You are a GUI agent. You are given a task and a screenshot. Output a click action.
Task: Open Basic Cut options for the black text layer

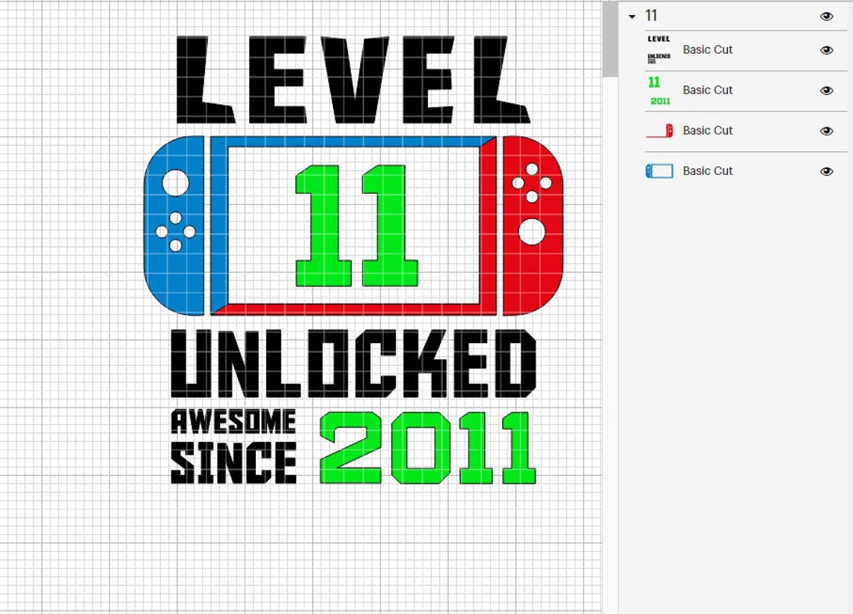pyautogui.click(x=708, y=49)
